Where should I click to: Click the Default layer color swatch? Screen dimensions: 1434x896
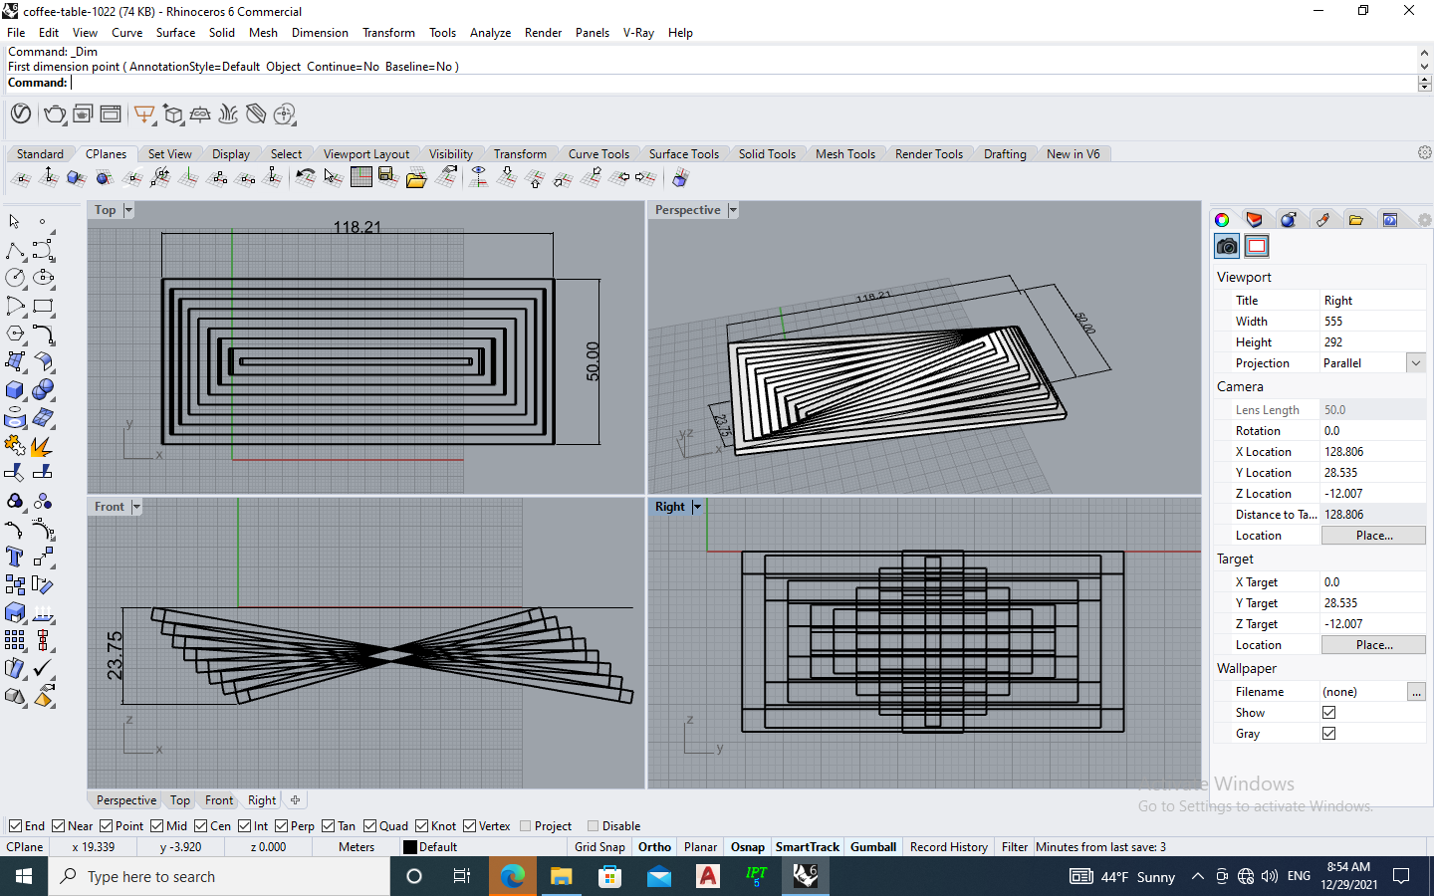pos(410,847)
